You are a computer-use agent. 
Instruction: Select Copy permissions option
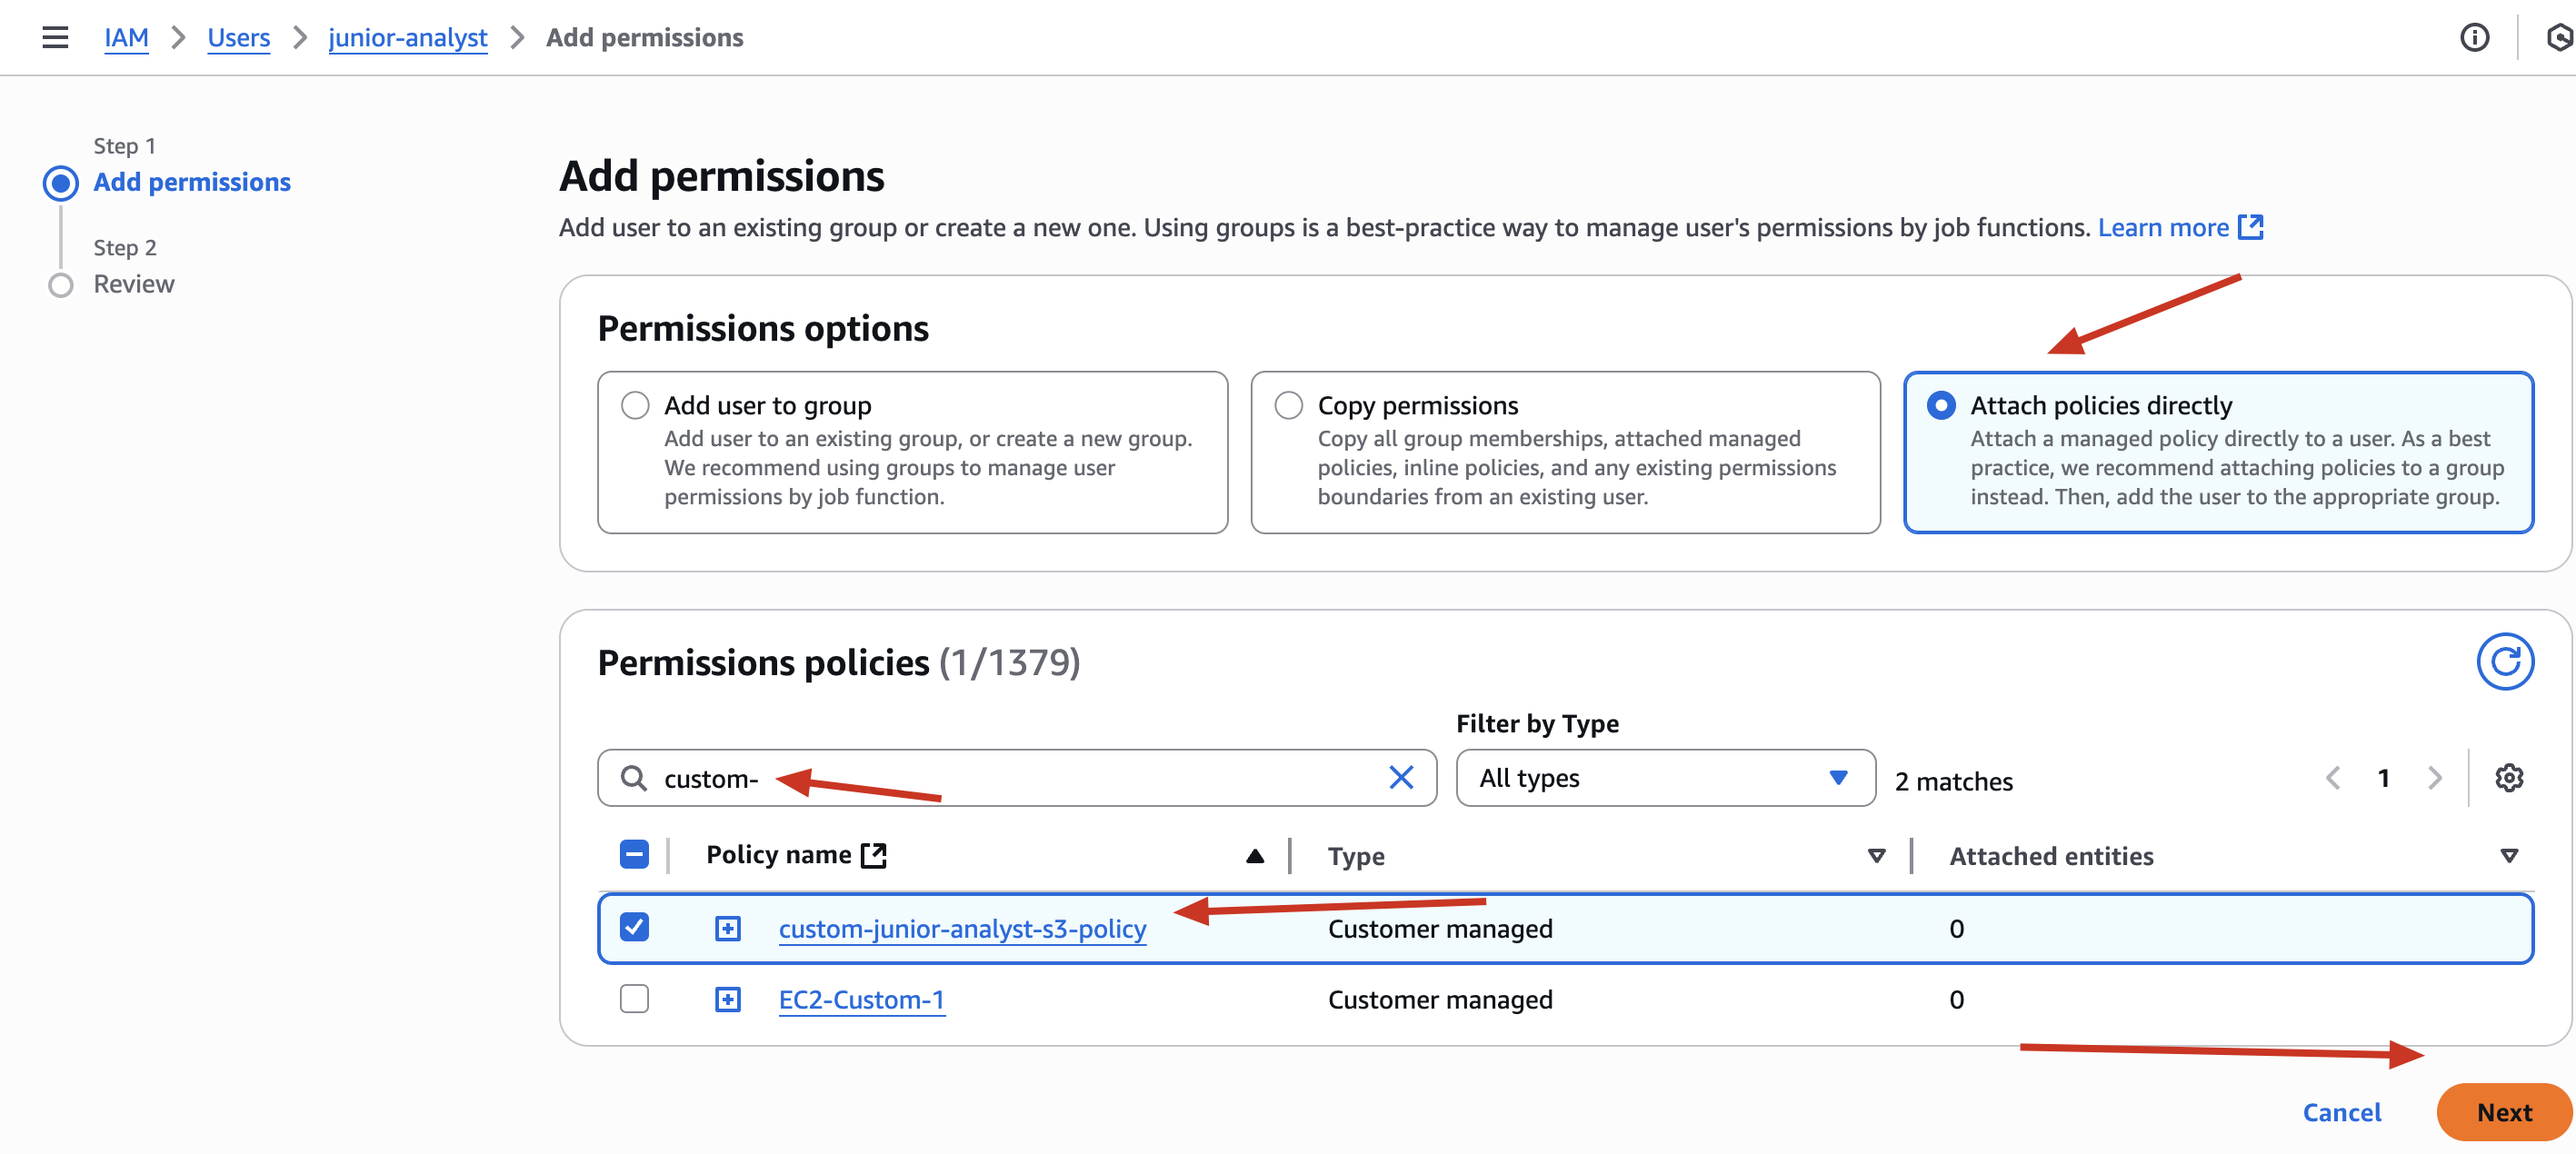click(1288, 405)
